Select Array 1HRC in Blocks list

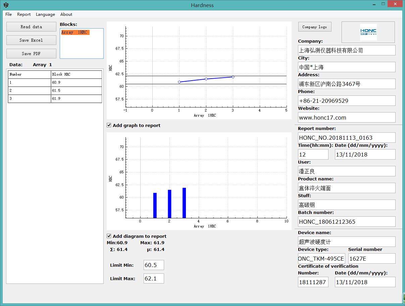coord(75,32)
